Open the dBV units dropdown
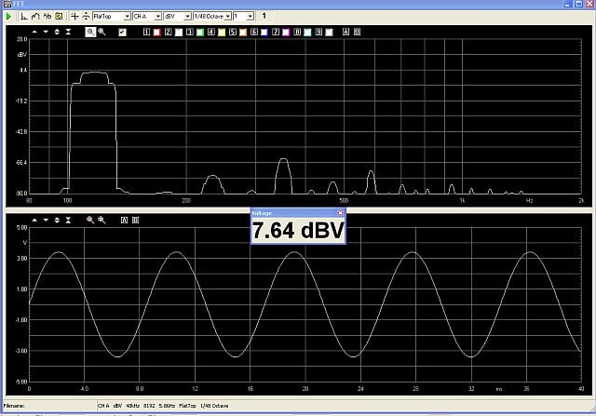The image size is (596, 416). coord(187,17)
